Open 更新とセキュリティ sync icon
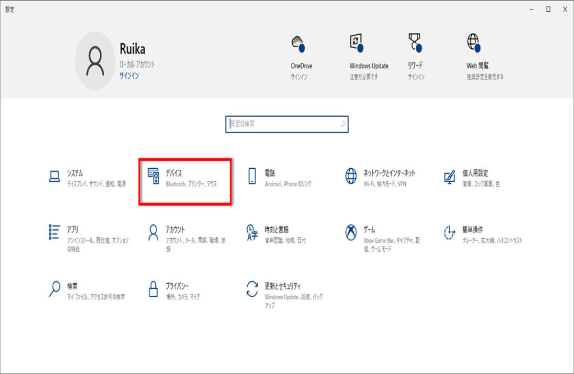The image size is (574, 374). point(252,289)
